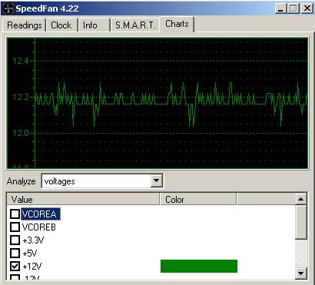Click the SpeedFan fan icon in title bar

click(x=8, y=8)
